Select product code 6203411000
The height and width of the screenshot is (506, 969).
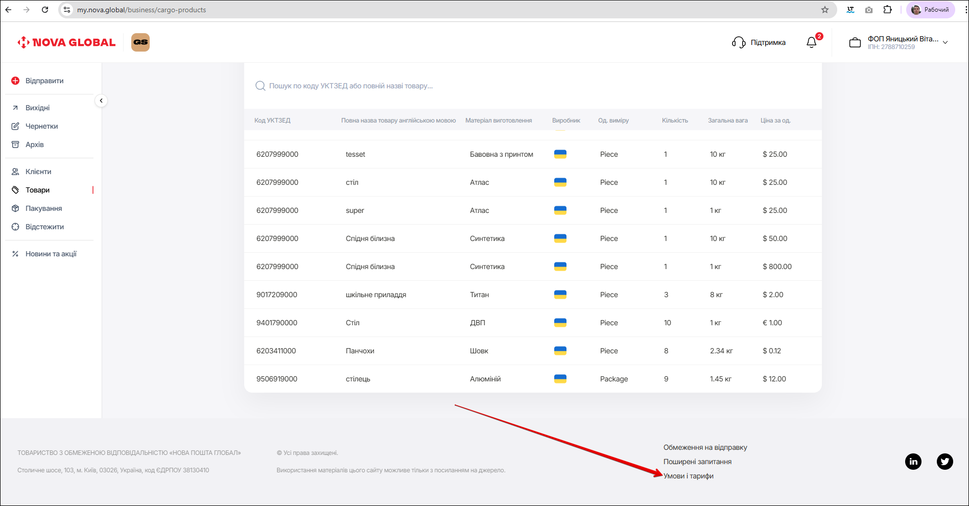(x=276, y=351)
